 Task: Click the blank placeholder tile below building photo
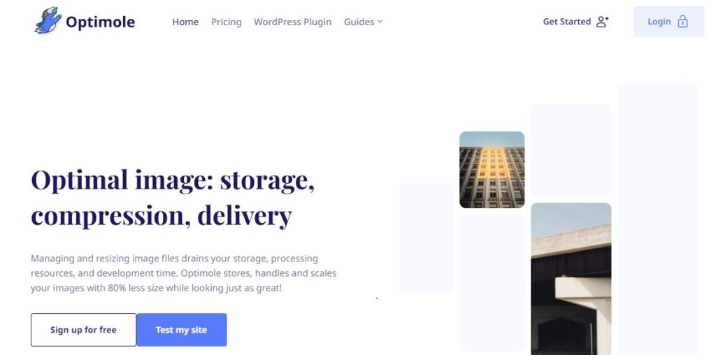[x=492, y=283]
